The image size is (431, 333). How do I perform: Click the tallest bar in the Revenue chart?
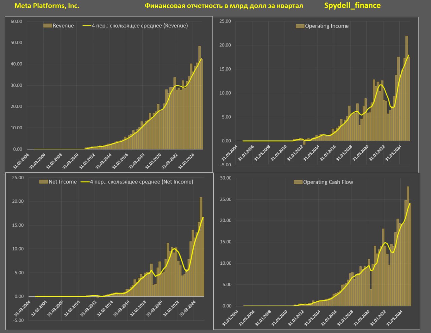click(x=199, y=98)
